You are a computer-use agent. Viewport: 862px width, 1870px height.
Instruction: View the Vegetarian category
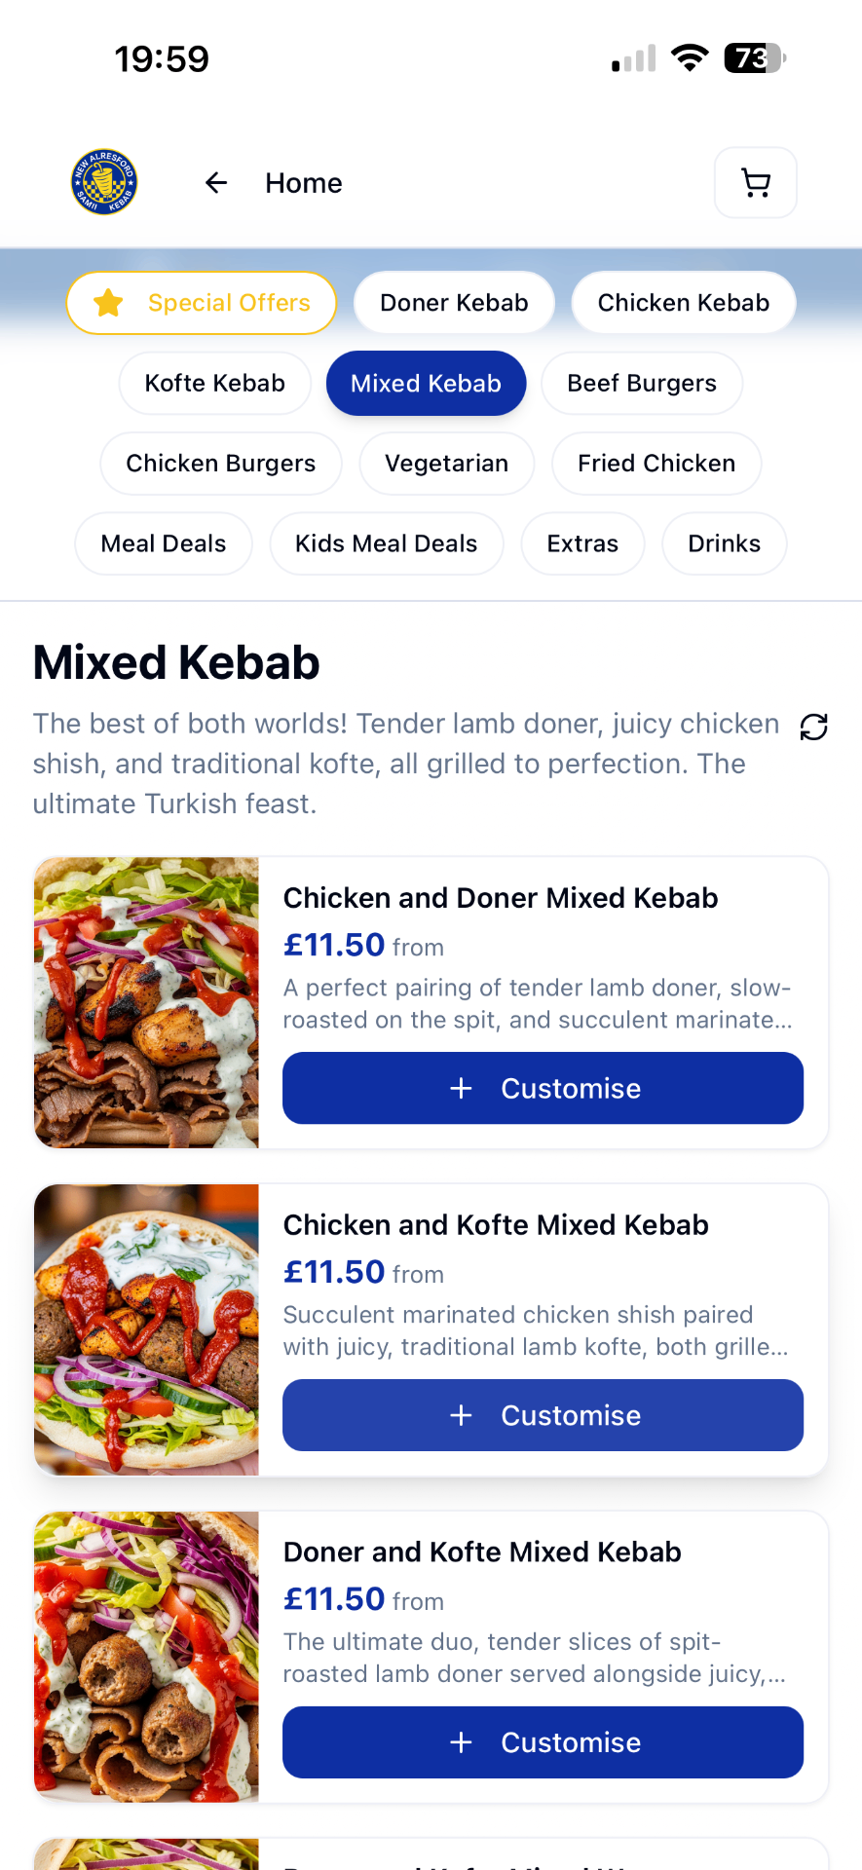(446, 464)
